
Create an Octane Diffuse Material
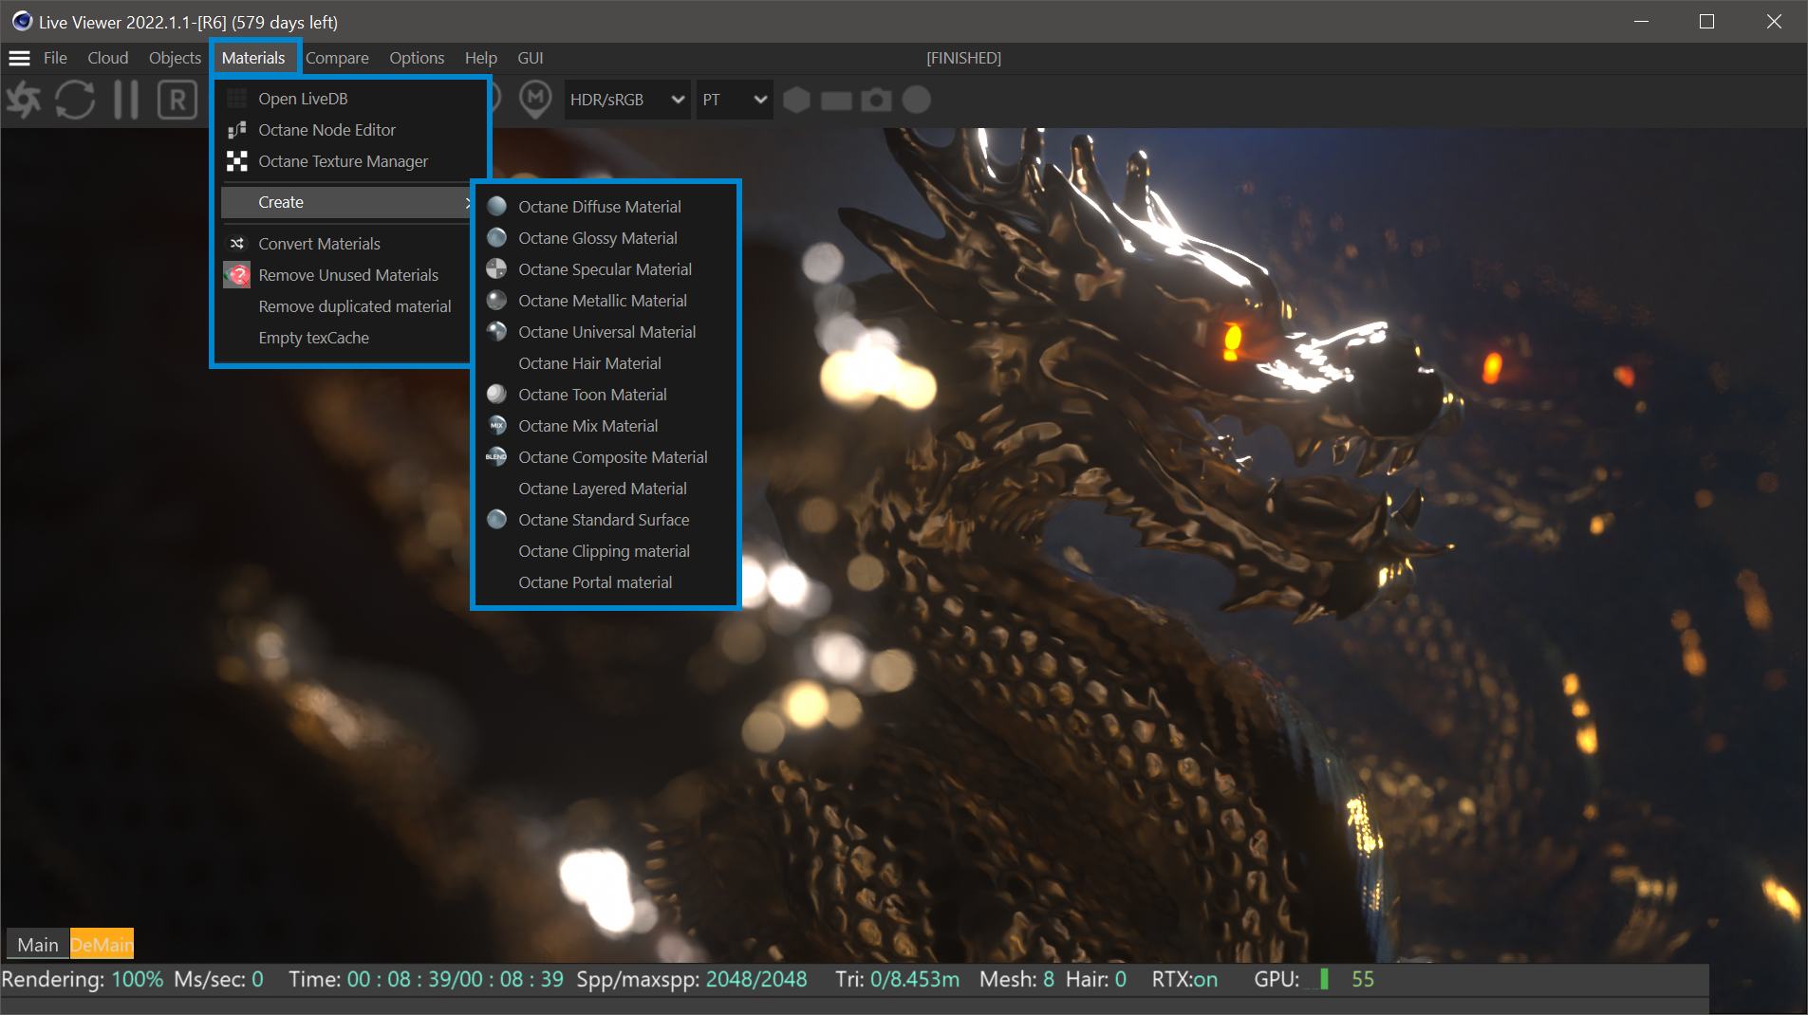pyautogui.click(x=606, y=207)
